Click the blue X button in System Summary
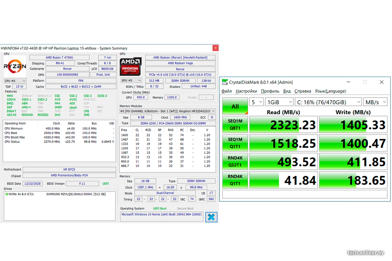Image resolution: width=392 pixels, height=261 pixels. (211, 217)
